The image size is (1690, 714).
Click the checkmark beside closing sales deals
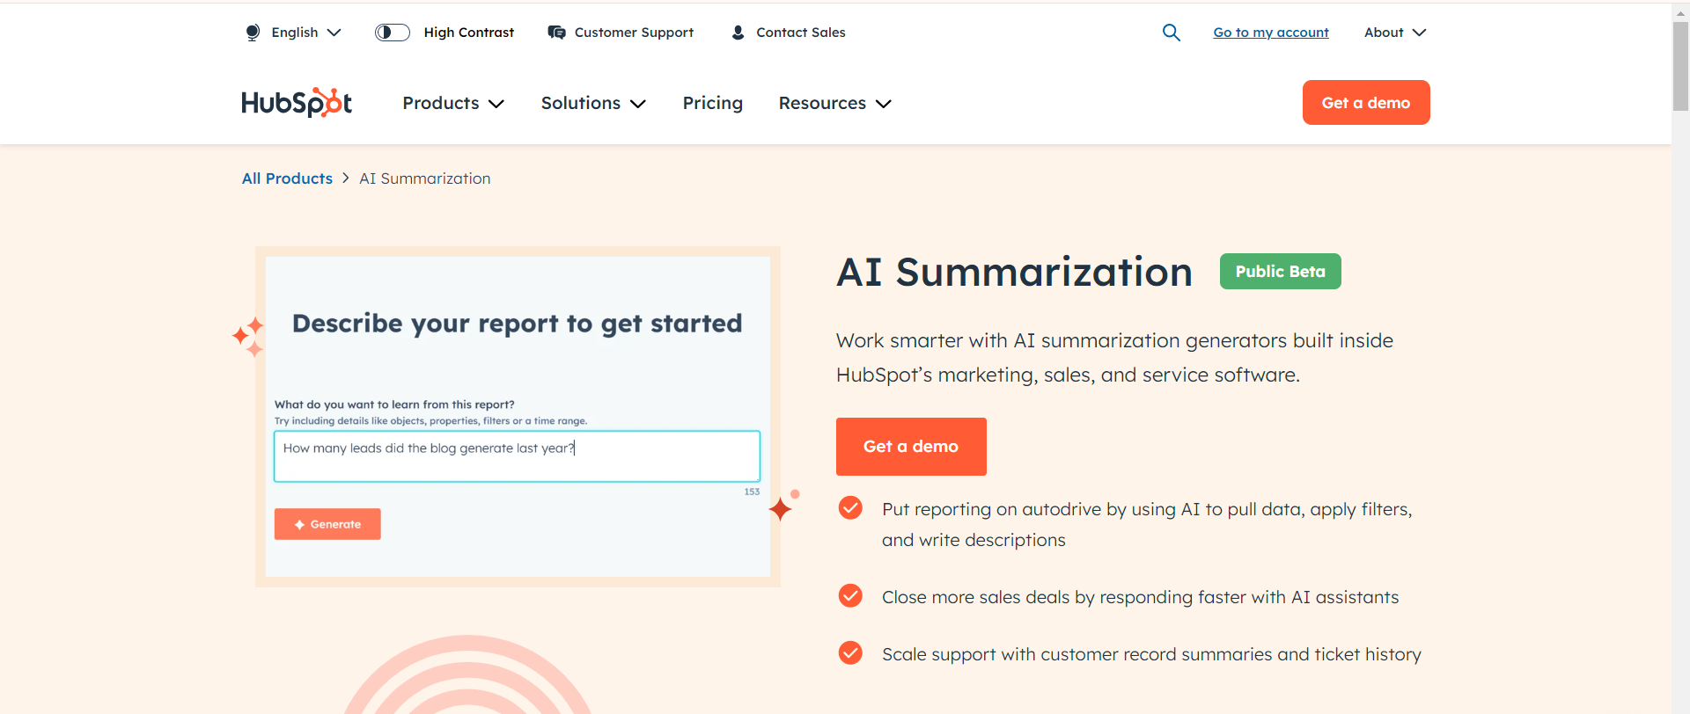[850, 596]
